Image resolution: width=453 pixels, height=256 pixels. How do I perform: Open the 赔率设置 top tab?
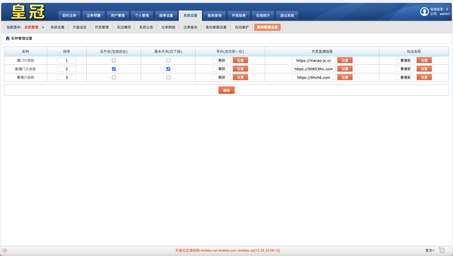pos(166,15)
